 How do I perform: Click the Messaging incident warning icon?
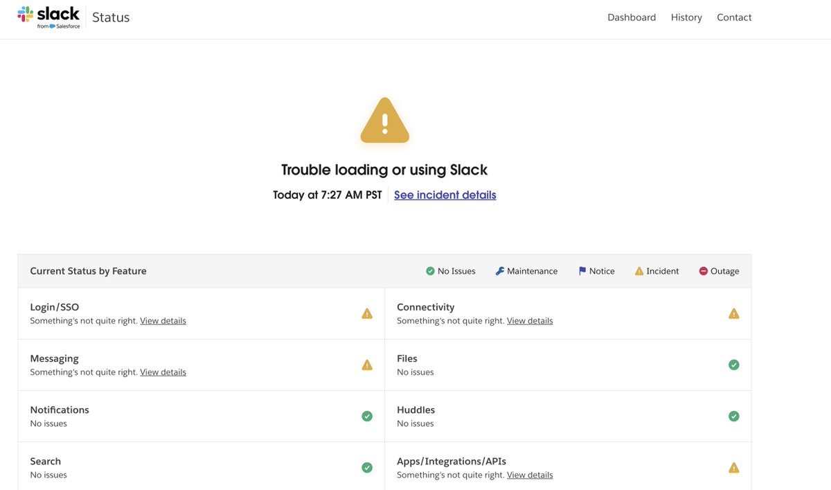tap(367, 364)
